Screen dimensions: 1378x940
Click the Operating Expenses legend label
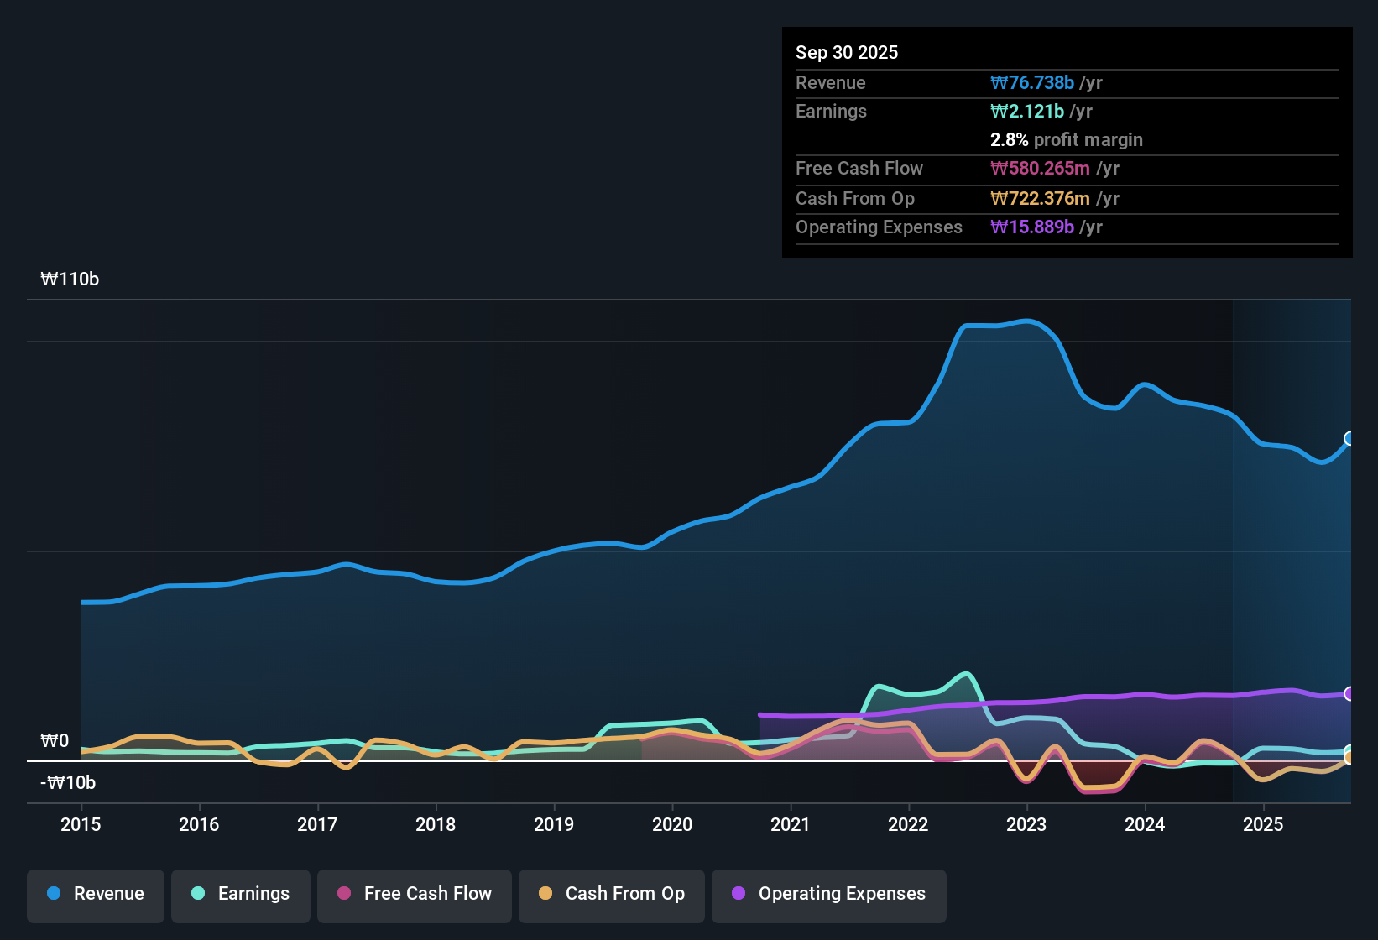coord(842,894)
